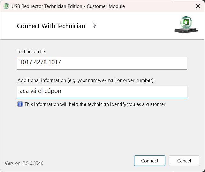
Task: Click the blue information icon
Action: (x=20, y=104)
